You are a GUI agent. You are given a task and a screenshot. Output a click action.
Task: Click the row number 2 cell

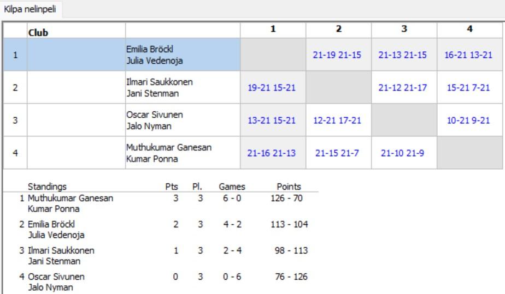coord(15,87)
